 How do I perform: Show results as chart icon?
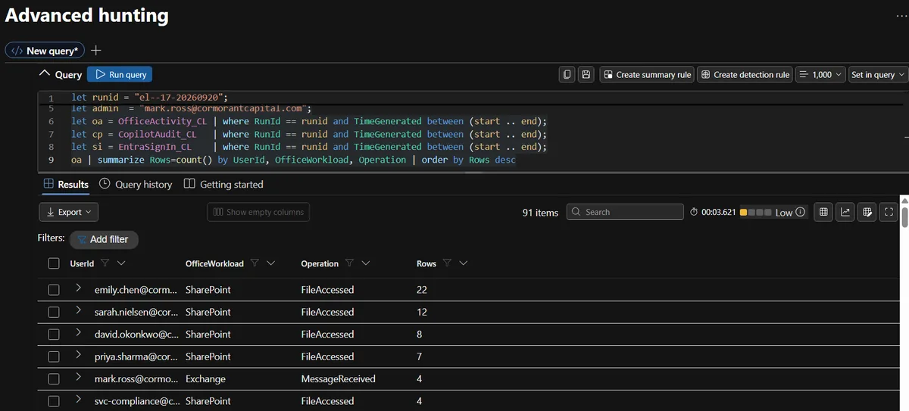click(845, 212)
